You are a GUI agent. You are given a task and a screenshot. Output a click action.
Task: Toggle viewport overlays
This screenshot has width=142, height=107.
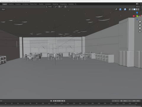tap(125, 9)
